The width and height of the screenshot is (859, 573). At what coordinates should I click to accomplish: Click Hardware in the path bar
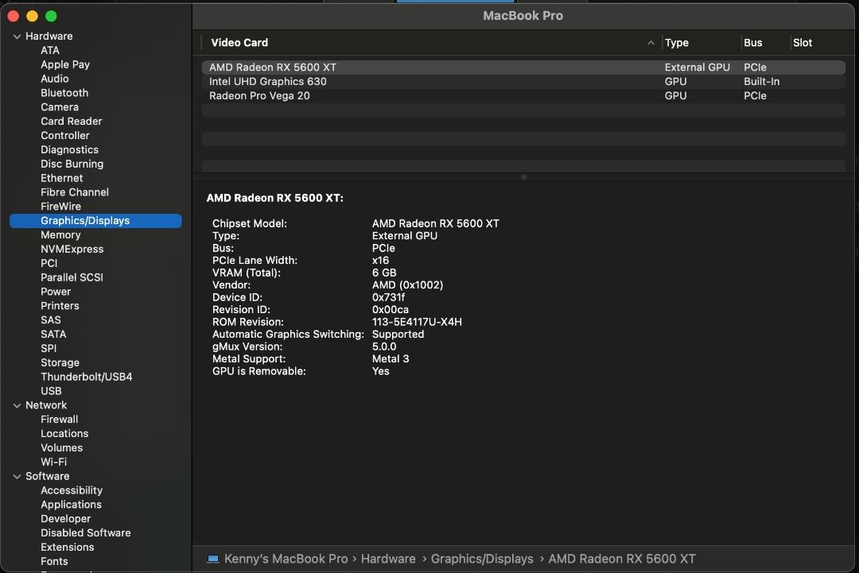(x=388, y=559)
